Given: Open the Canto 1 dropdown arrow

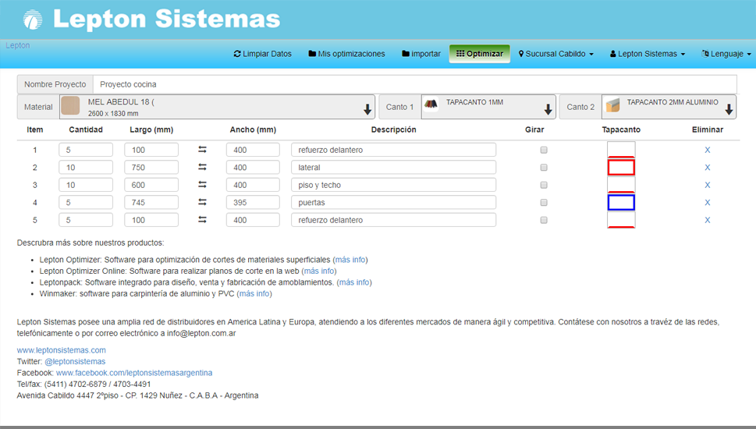Looking at the screenshot, I should (548, 109).
